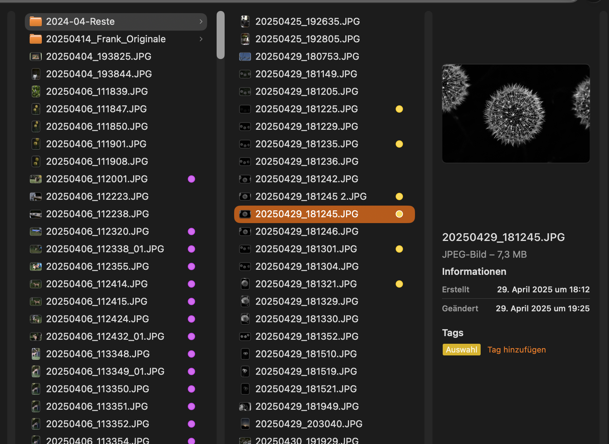The height and width of the screenshot is (444, 609).
Task: Click the Auswahl tag badge
Action: pyautogui.click(x=461, y=350)
